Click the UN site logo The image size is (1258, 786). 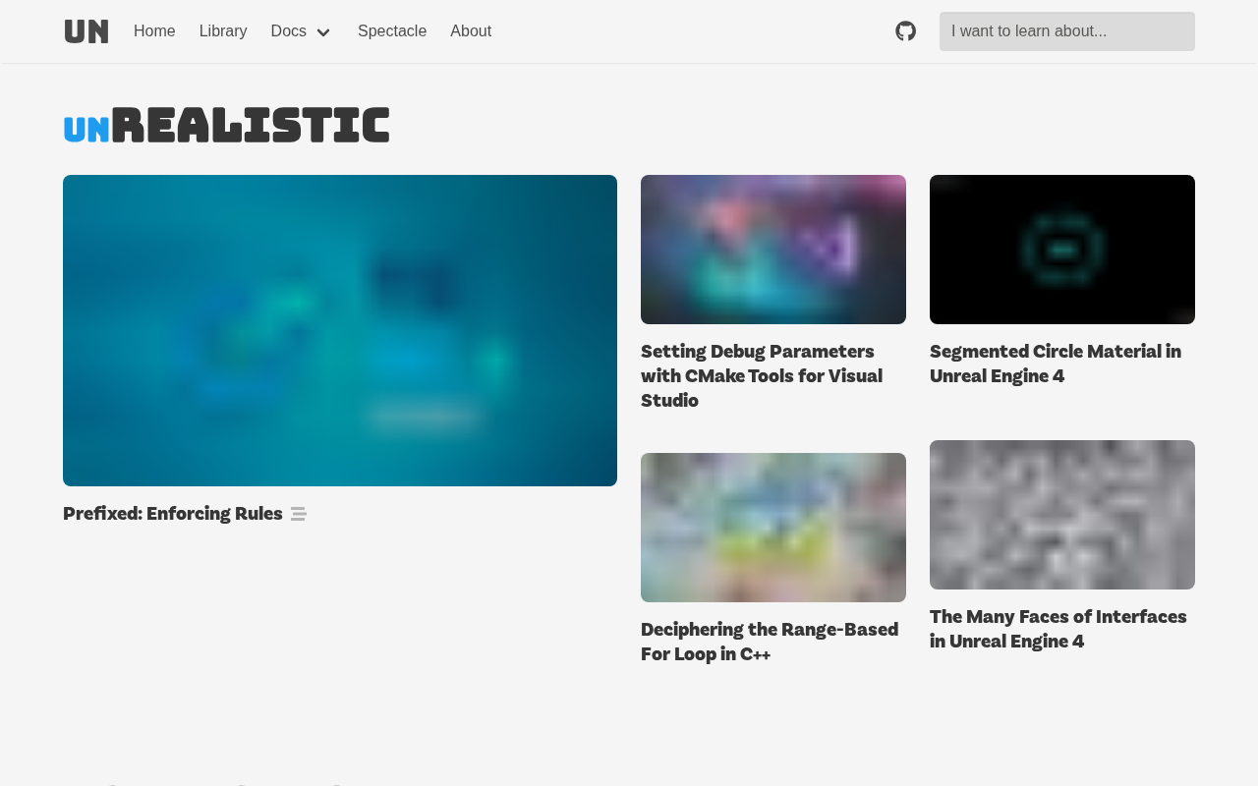[86, 31]
